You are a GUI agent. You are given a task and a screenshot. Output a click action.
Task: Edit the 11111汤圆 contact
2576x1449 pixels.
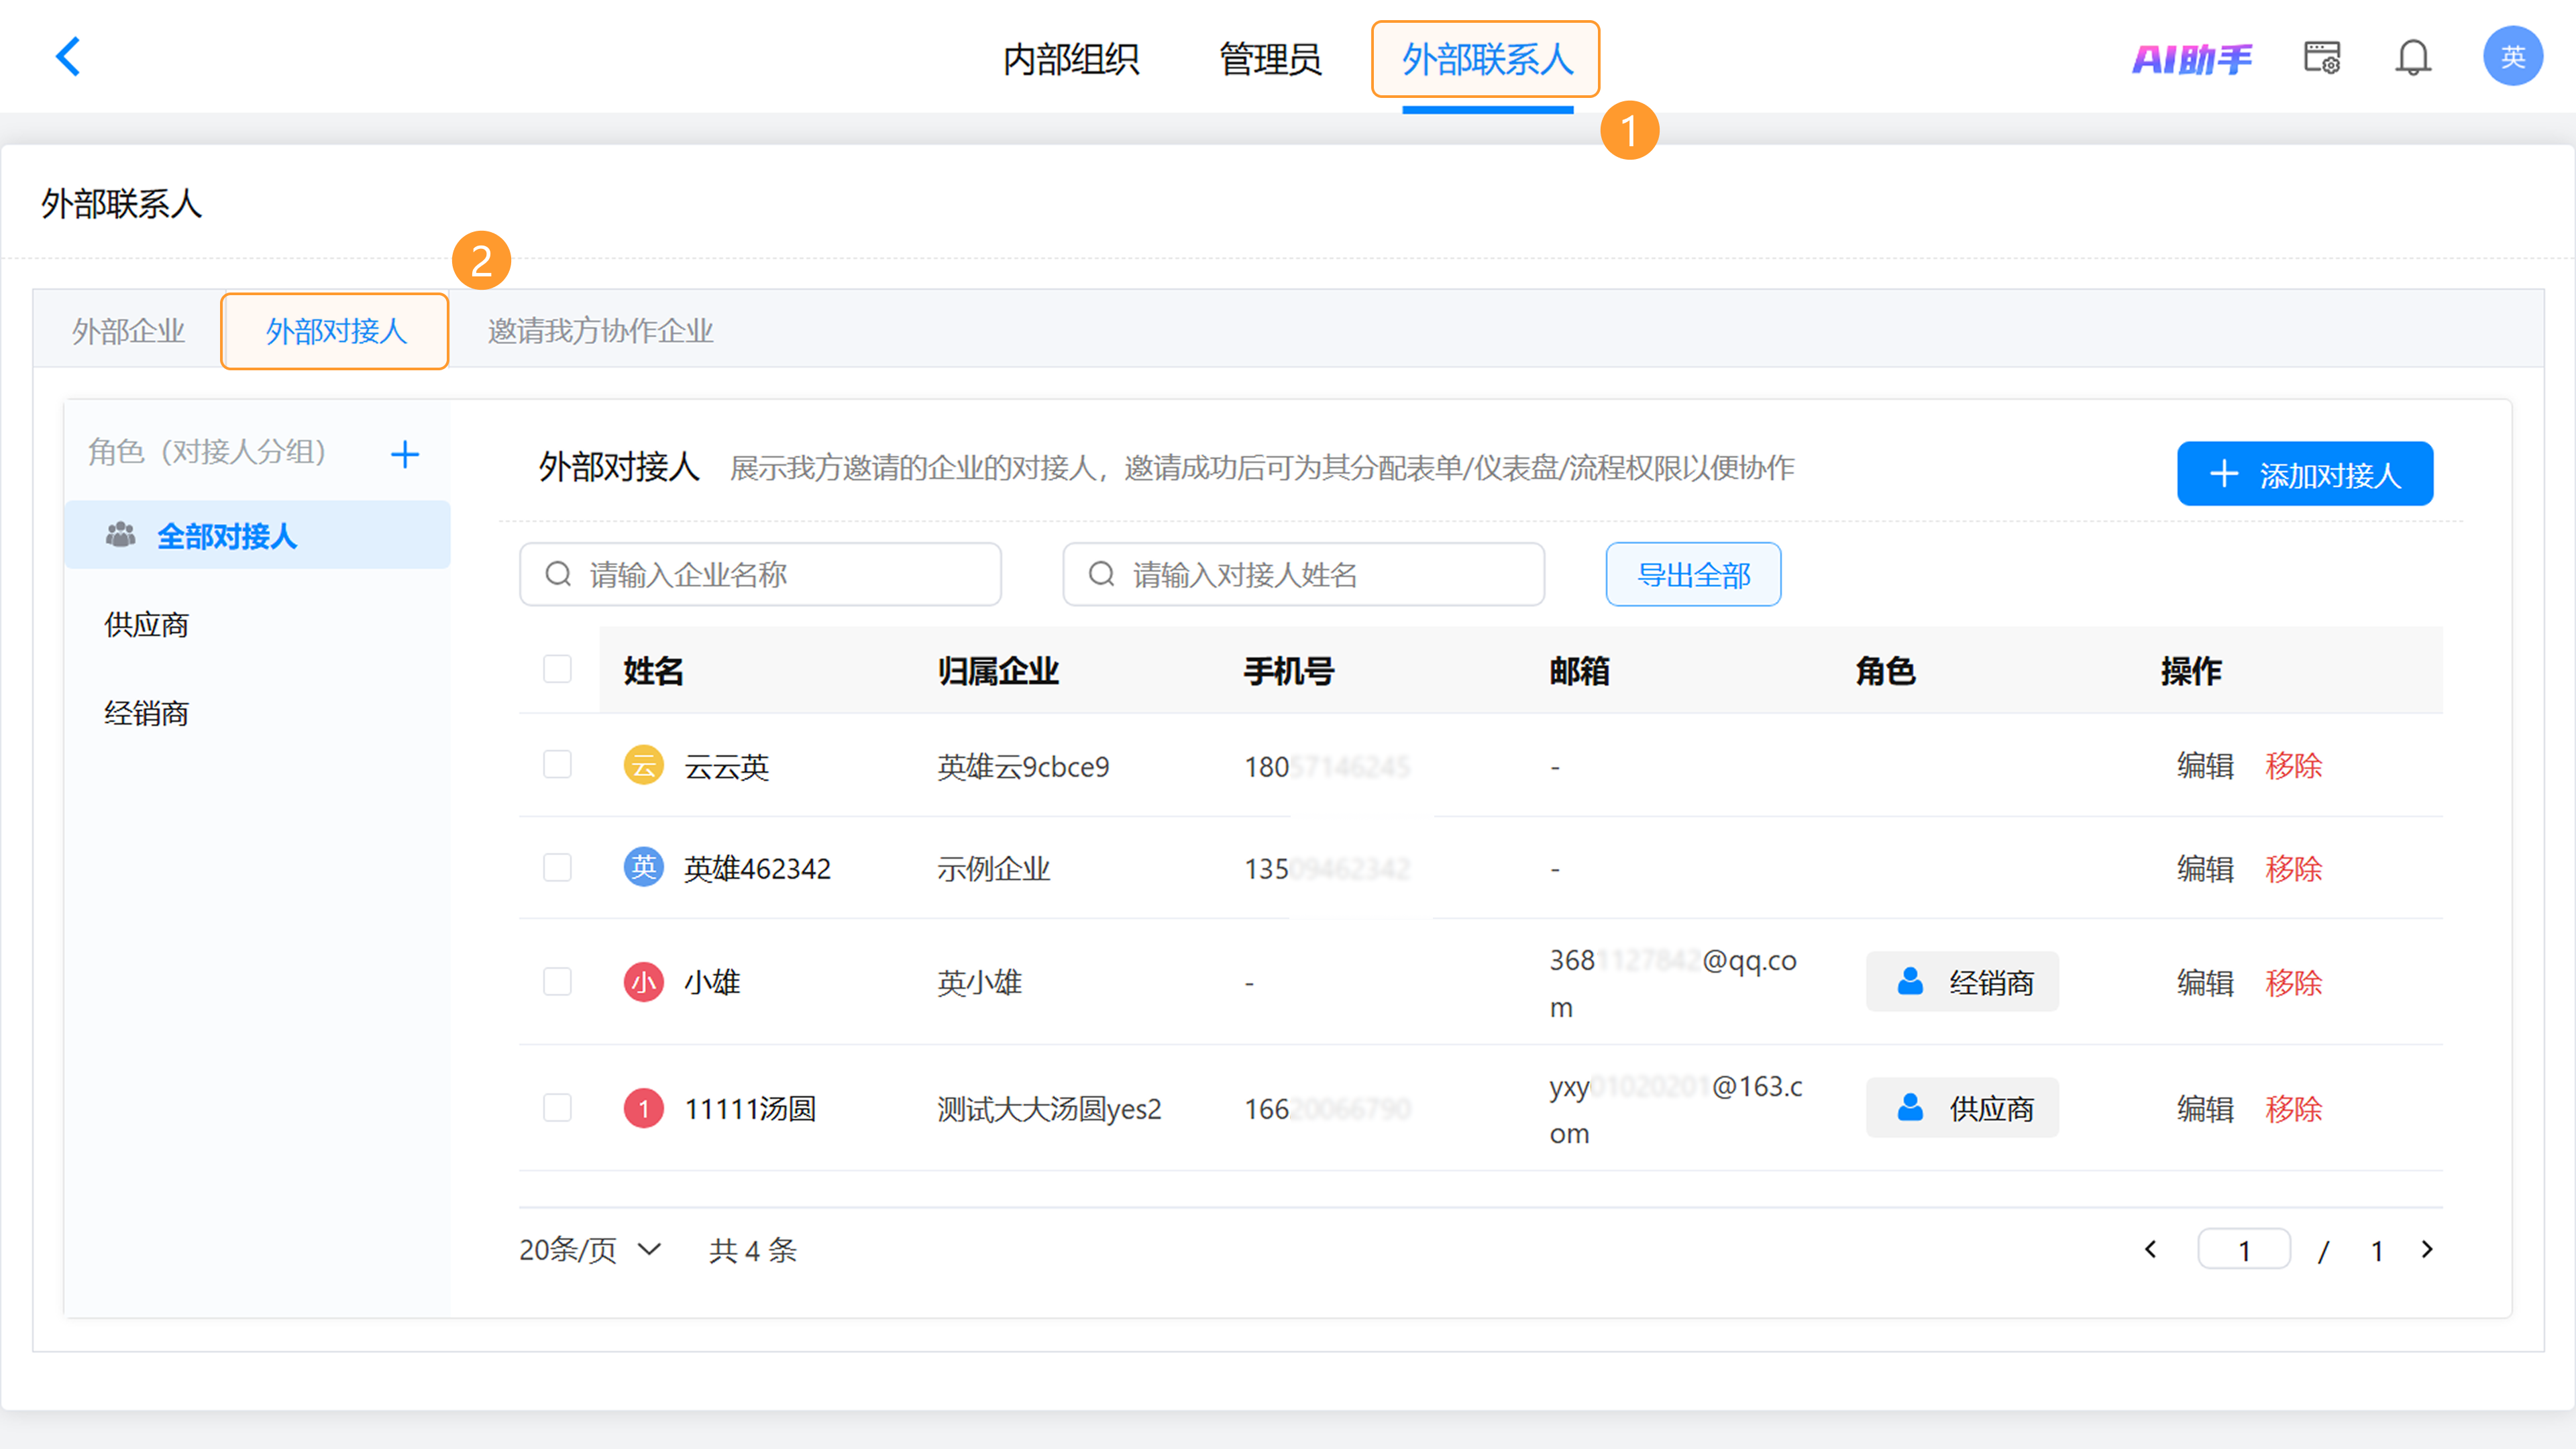2205,1108
